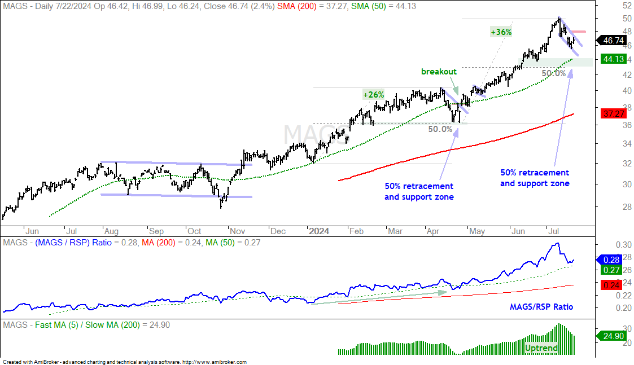Click the 'Aug' month label on time axis

(x=111, y=231)
